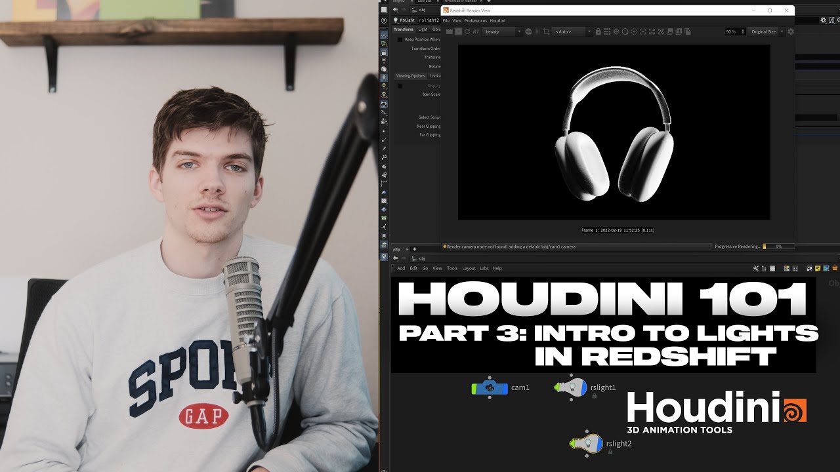840x472 pixels.
Task: Click the Far Clipping label
Action: [430, 135]
